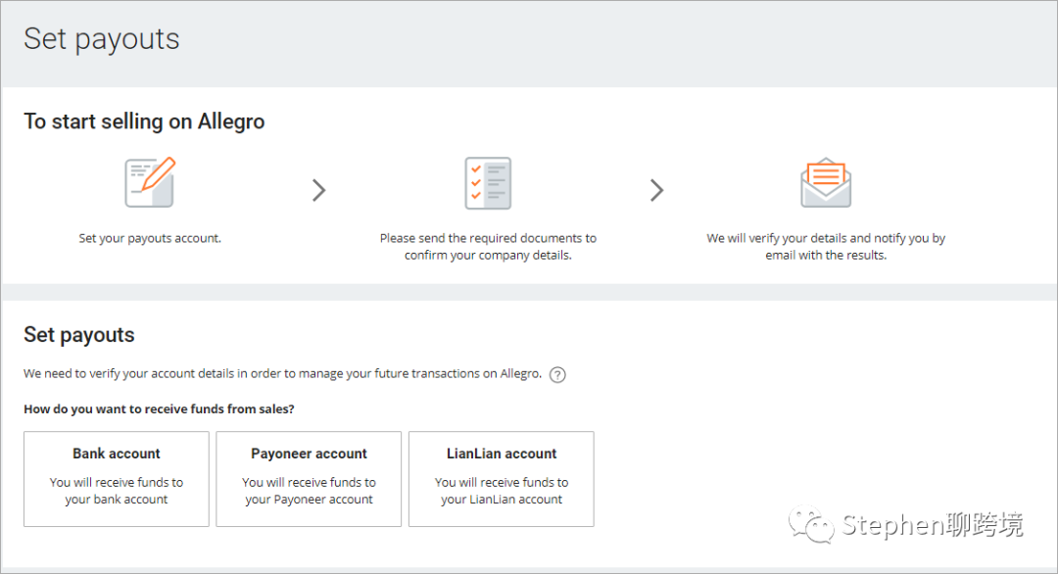The height and width of the screenshot is (574, 1058).
Task: Click 'Please send the required documents' text
Action: tap(488, 246)
